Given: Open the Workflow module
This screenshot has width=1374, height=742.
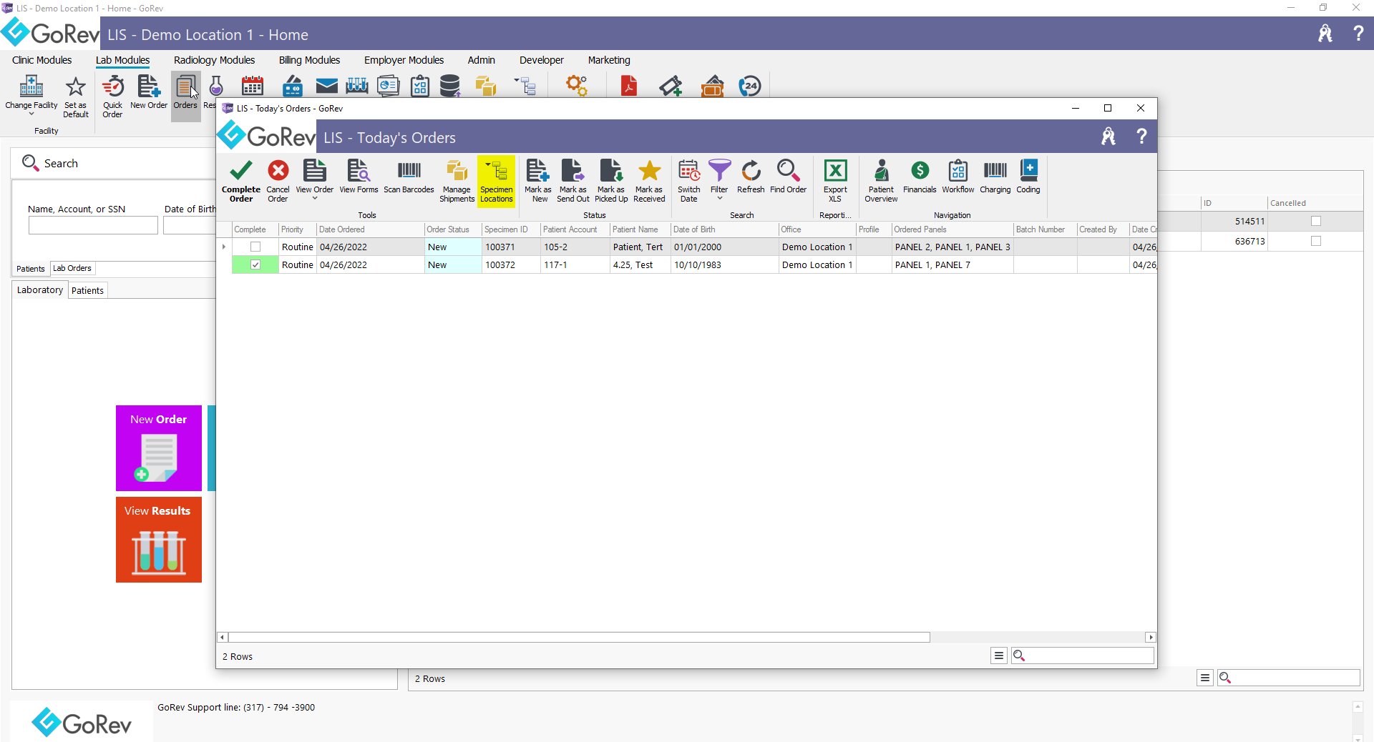Looking at the screenshot, I should pyautogui.click(x=958, y=177).
